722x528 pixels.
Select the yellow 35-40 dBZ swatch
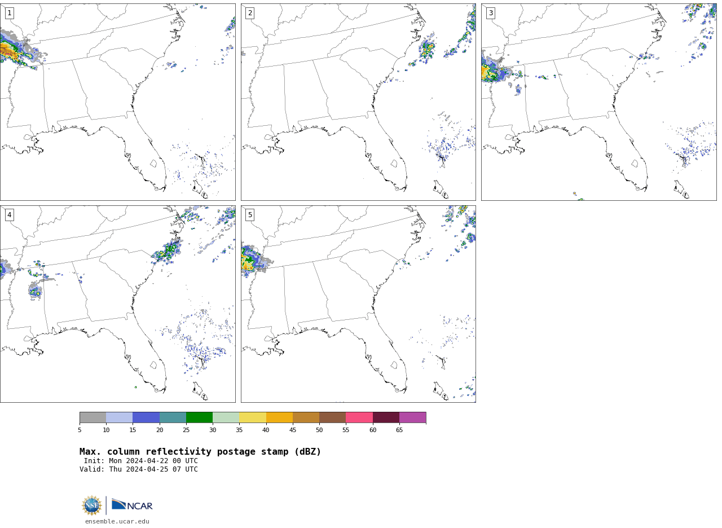tap(253, 417)
